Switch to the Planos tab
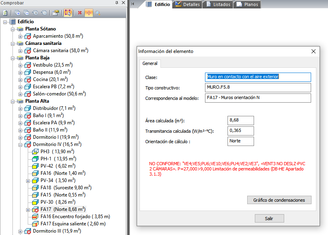The width and height of the screenshot is (328, 235). tap(248, 4)
